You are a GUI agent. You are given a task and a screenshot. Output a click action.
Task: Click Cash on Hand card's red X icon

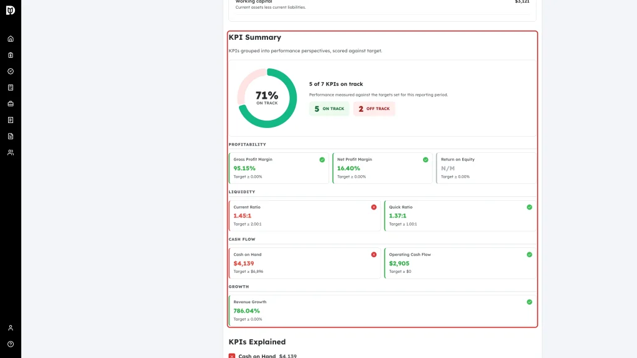coord(374,255)
